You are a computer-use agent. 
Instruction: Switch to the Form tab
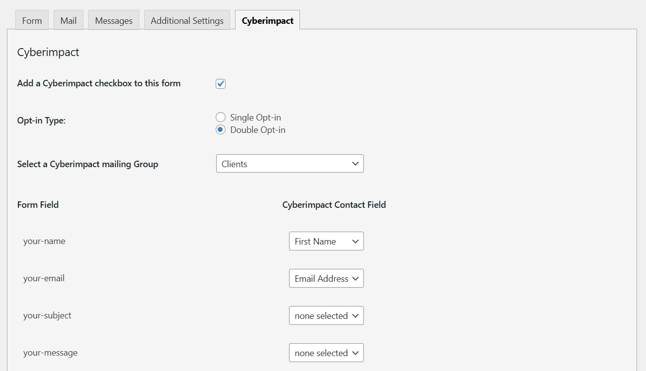pyautogui.click(x=32, y=20)
